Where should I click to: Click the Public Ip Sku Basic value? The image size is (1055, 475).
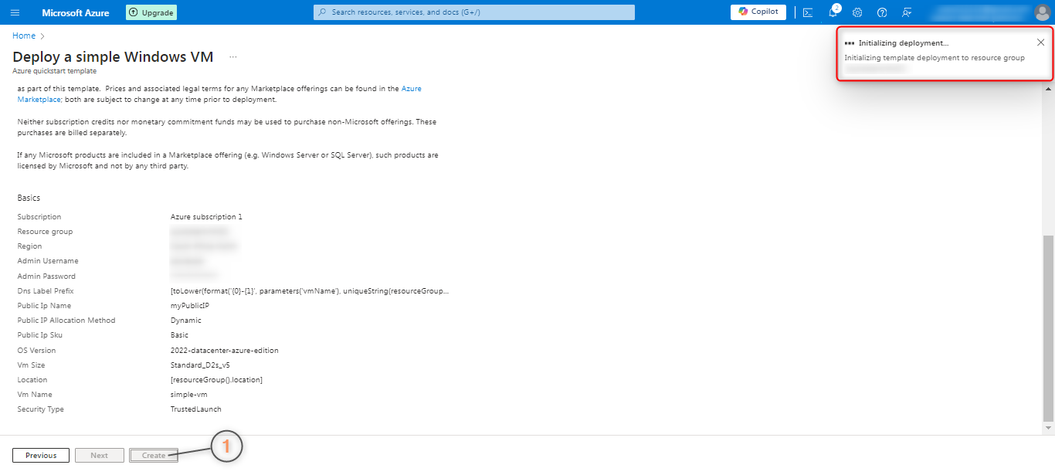(x=179, y=335)
